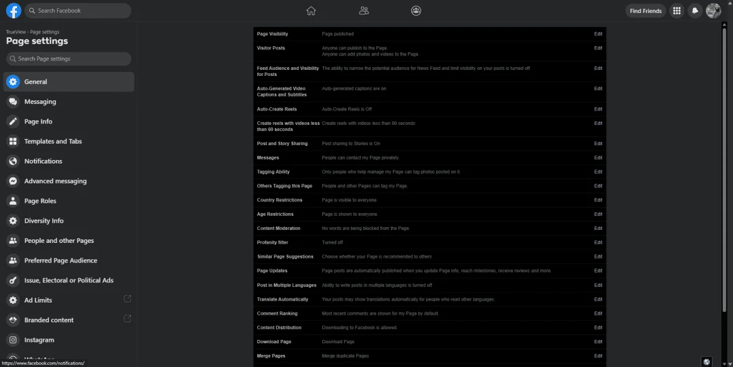Select the Branded content handshake icon
Viewport: 733px width, 367px height.
pos(13,320)
